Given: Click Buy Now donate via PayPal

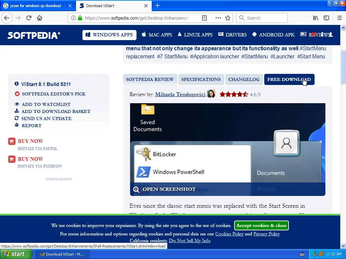Looking at the screenshot, I should [x=32, y=144].
